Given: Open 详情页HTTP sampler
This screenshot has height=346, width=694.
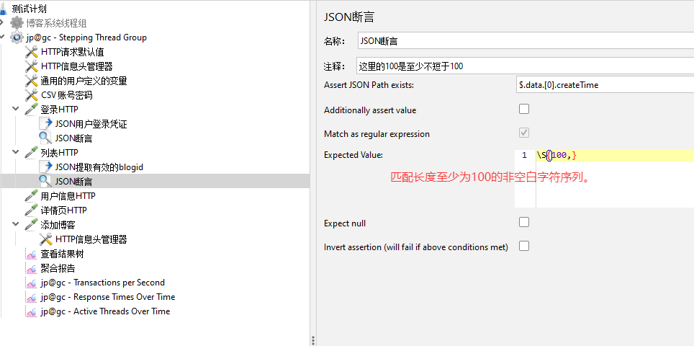Looking at the screenshot, I should pos(64,210).
